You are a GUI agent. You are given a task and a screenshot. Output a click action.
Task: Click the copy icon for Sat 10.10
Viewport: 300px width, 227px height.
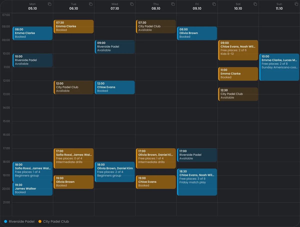click(x=255, y=4)
